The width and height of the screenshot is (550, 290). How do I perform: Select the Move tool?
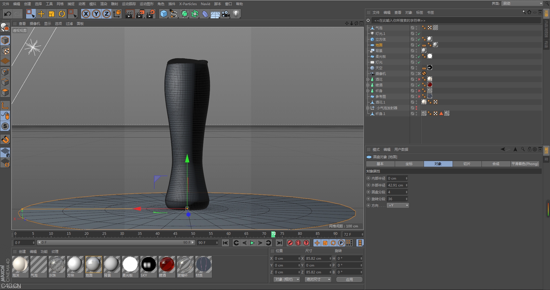point(41,14)
